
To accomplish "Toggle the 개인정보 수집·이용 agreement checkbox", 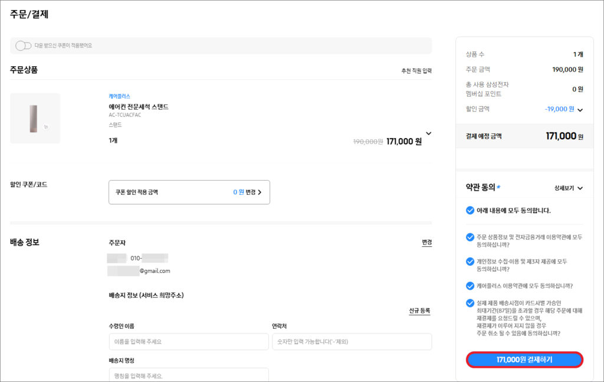I will (x=470, y=262).
